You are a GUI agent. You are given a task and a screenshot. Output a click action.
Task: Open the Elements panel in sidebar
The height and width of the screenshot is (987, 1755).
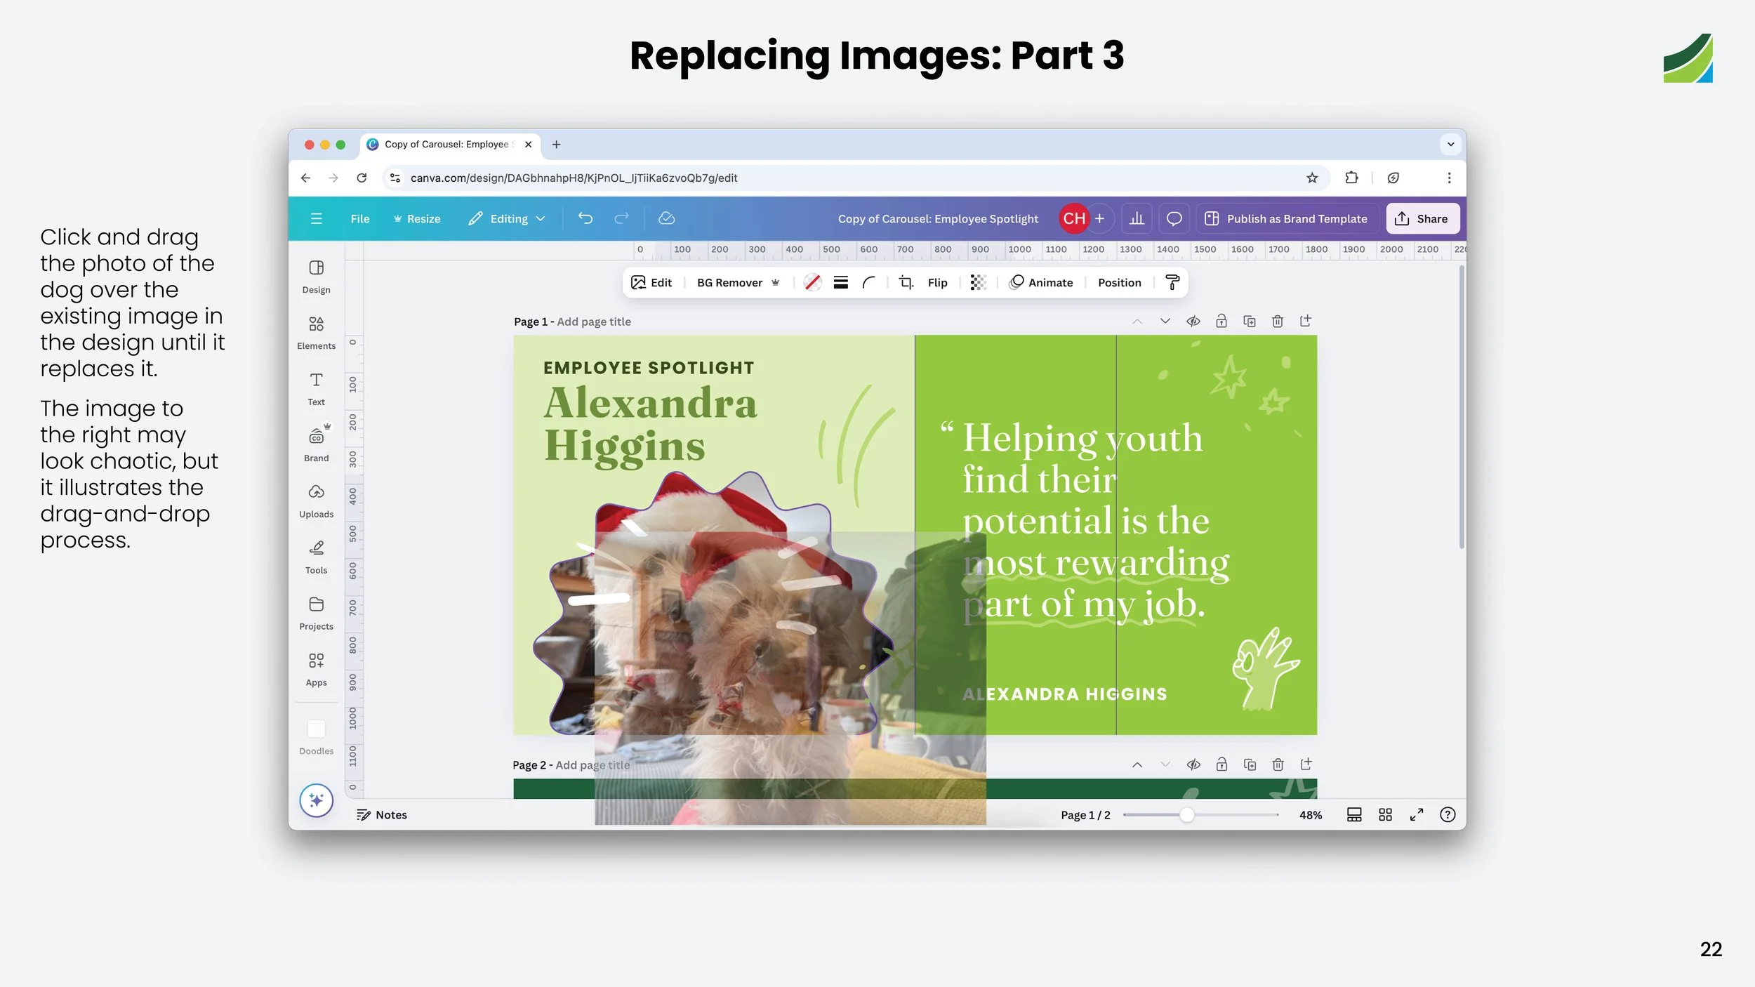click(x=316, y=331)
